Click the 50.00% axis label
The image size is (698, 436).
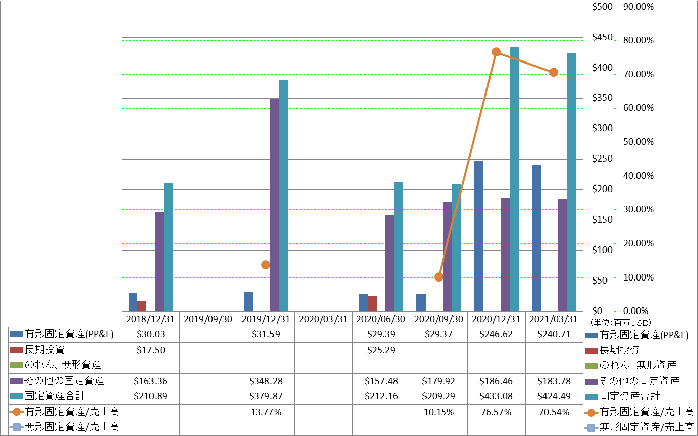click(x=638, y=142)
